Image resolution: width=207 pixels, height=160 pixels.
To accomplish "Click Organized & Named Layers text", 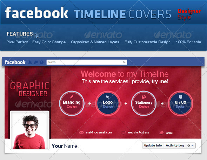I will [95, 42].
